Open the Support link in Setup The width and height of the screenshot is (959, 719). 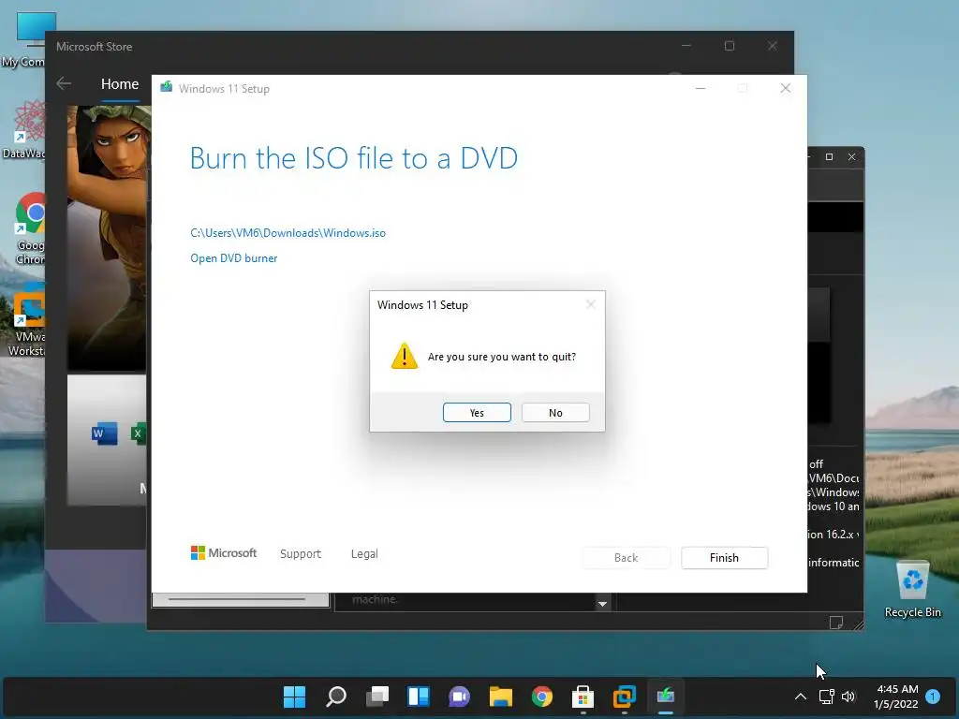click(301, 554)
